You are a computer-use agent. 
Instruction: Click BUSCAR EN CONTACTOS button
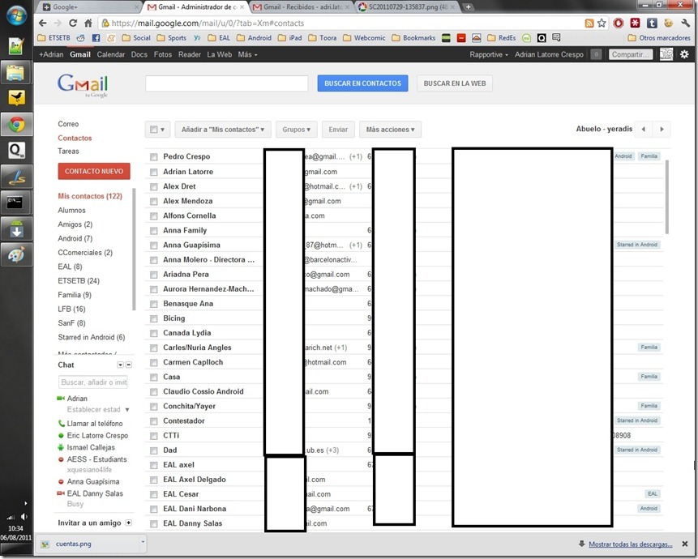pyautogui.click(x=362, y=83)
